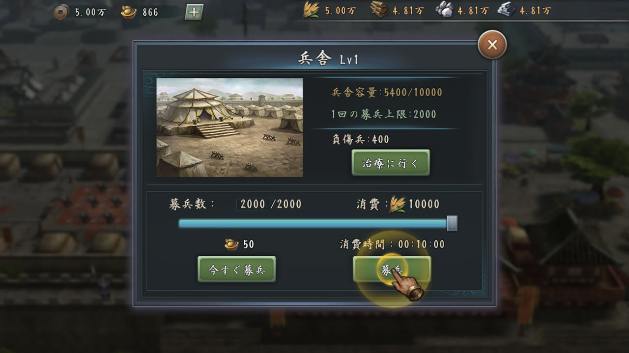Click the barracks tent camp thumbnail image
The width and height of the screenshot is (629, 353).
[x=229, y=127]
